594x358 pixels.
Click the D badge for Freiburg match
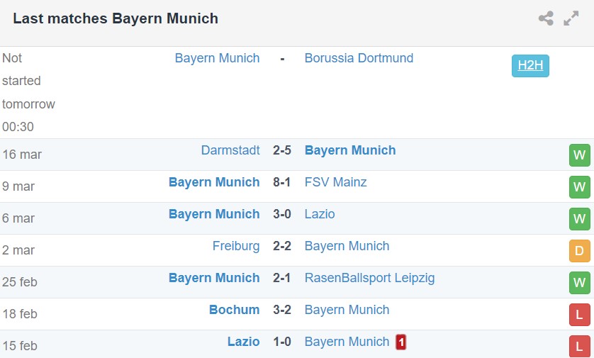point(579,251)
